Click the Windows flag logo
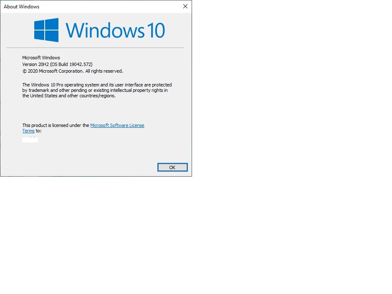 46,30
